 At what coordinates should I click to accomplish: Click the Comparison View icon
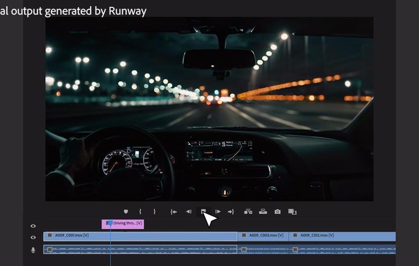(292, 212)
